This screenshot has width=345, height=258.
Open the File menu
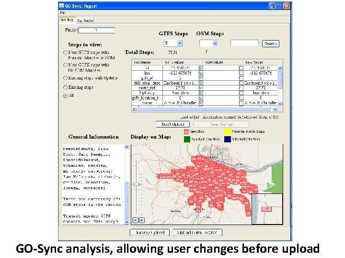[62, 13]
